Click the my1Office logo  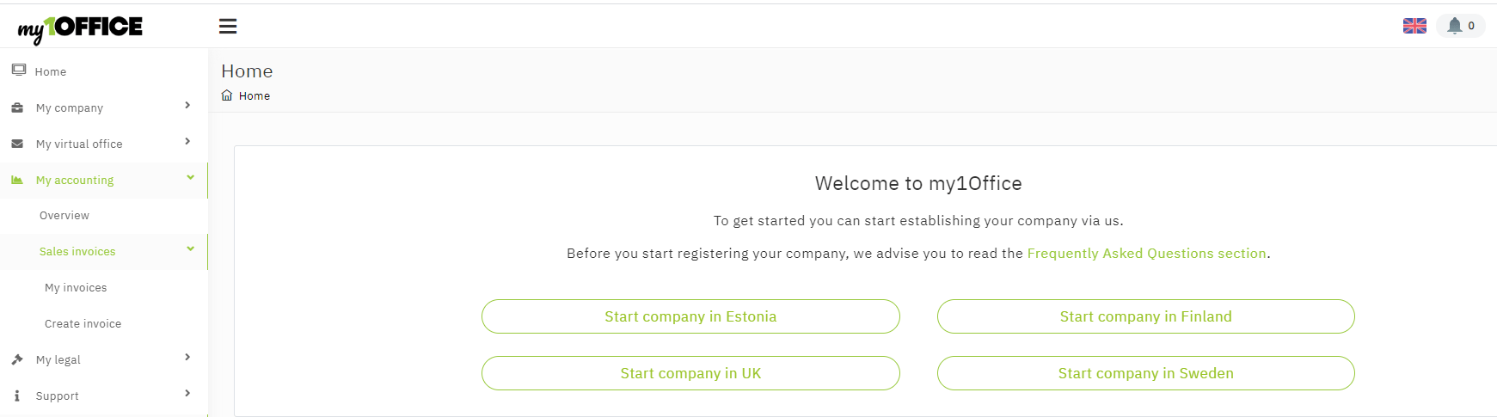point(80,28)
